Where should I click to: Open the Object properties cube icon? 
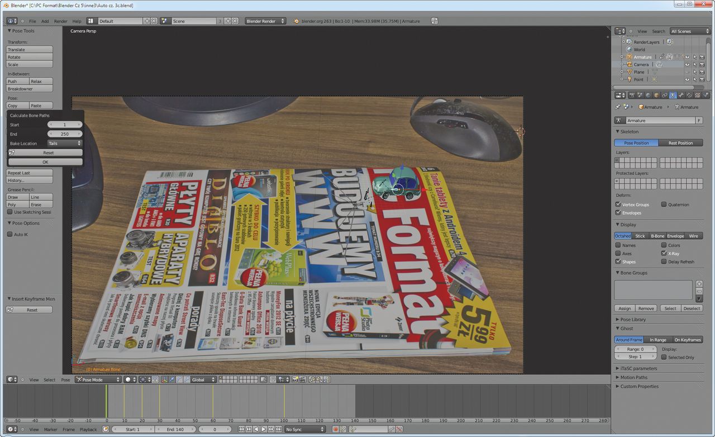[x=656, y=95]
